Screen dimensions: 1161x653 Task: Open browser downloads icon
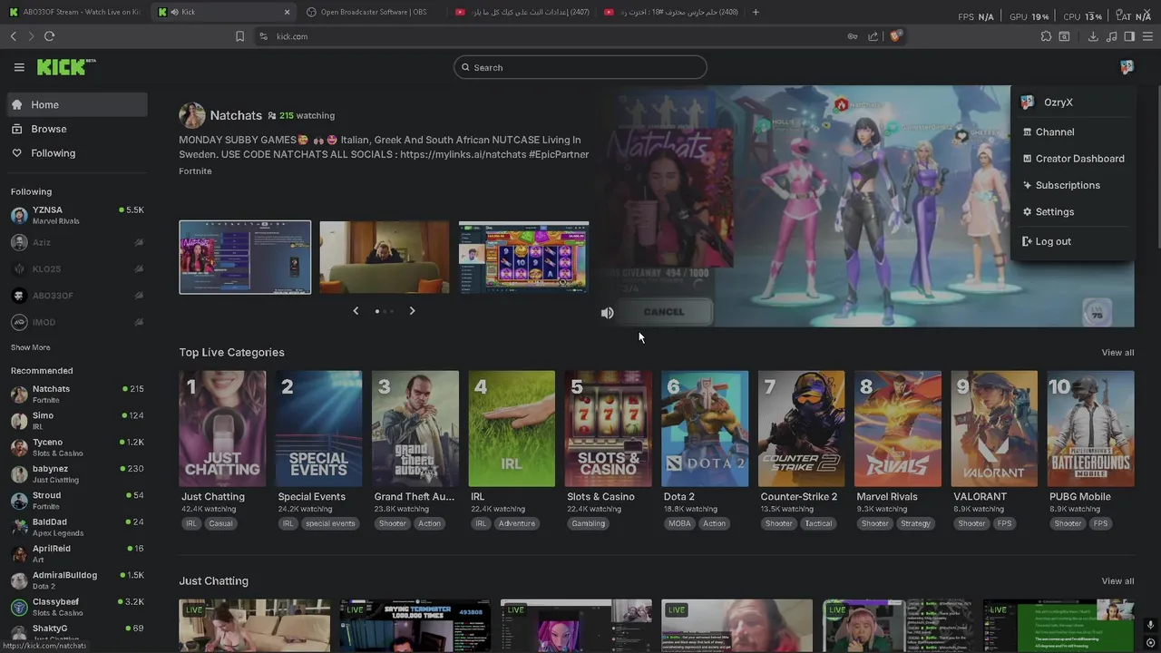coord(1093,36)
